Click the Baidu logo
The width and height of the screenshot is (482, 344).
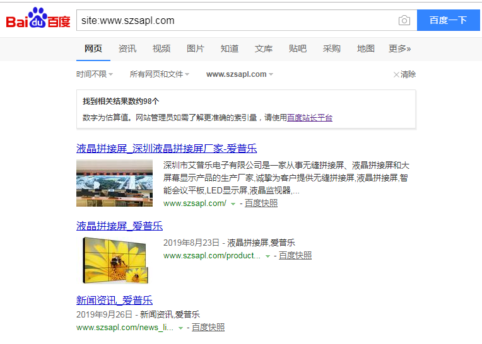pyautogui.click(x=38, y=18)
